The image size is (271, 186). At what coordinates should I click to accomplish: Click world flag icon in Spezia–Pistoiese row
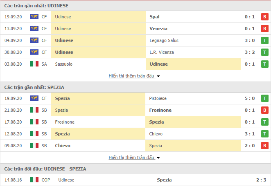click(x=34, y=98)
